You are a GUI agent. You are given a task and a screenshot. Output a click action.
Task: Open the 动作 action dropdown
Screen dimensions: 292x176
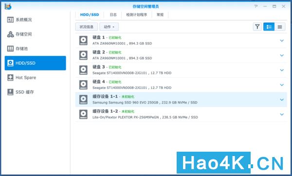109,27
